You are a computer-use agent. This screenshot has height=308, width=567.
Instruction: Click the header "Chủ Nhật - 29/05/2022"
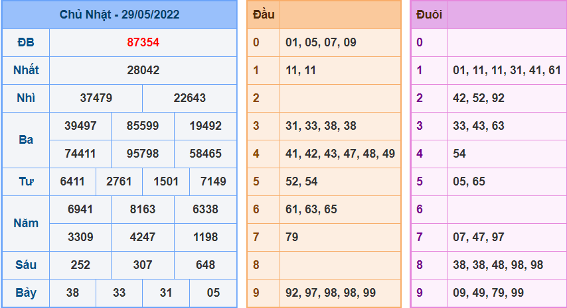pyautogui.click(x=120, y=15)
